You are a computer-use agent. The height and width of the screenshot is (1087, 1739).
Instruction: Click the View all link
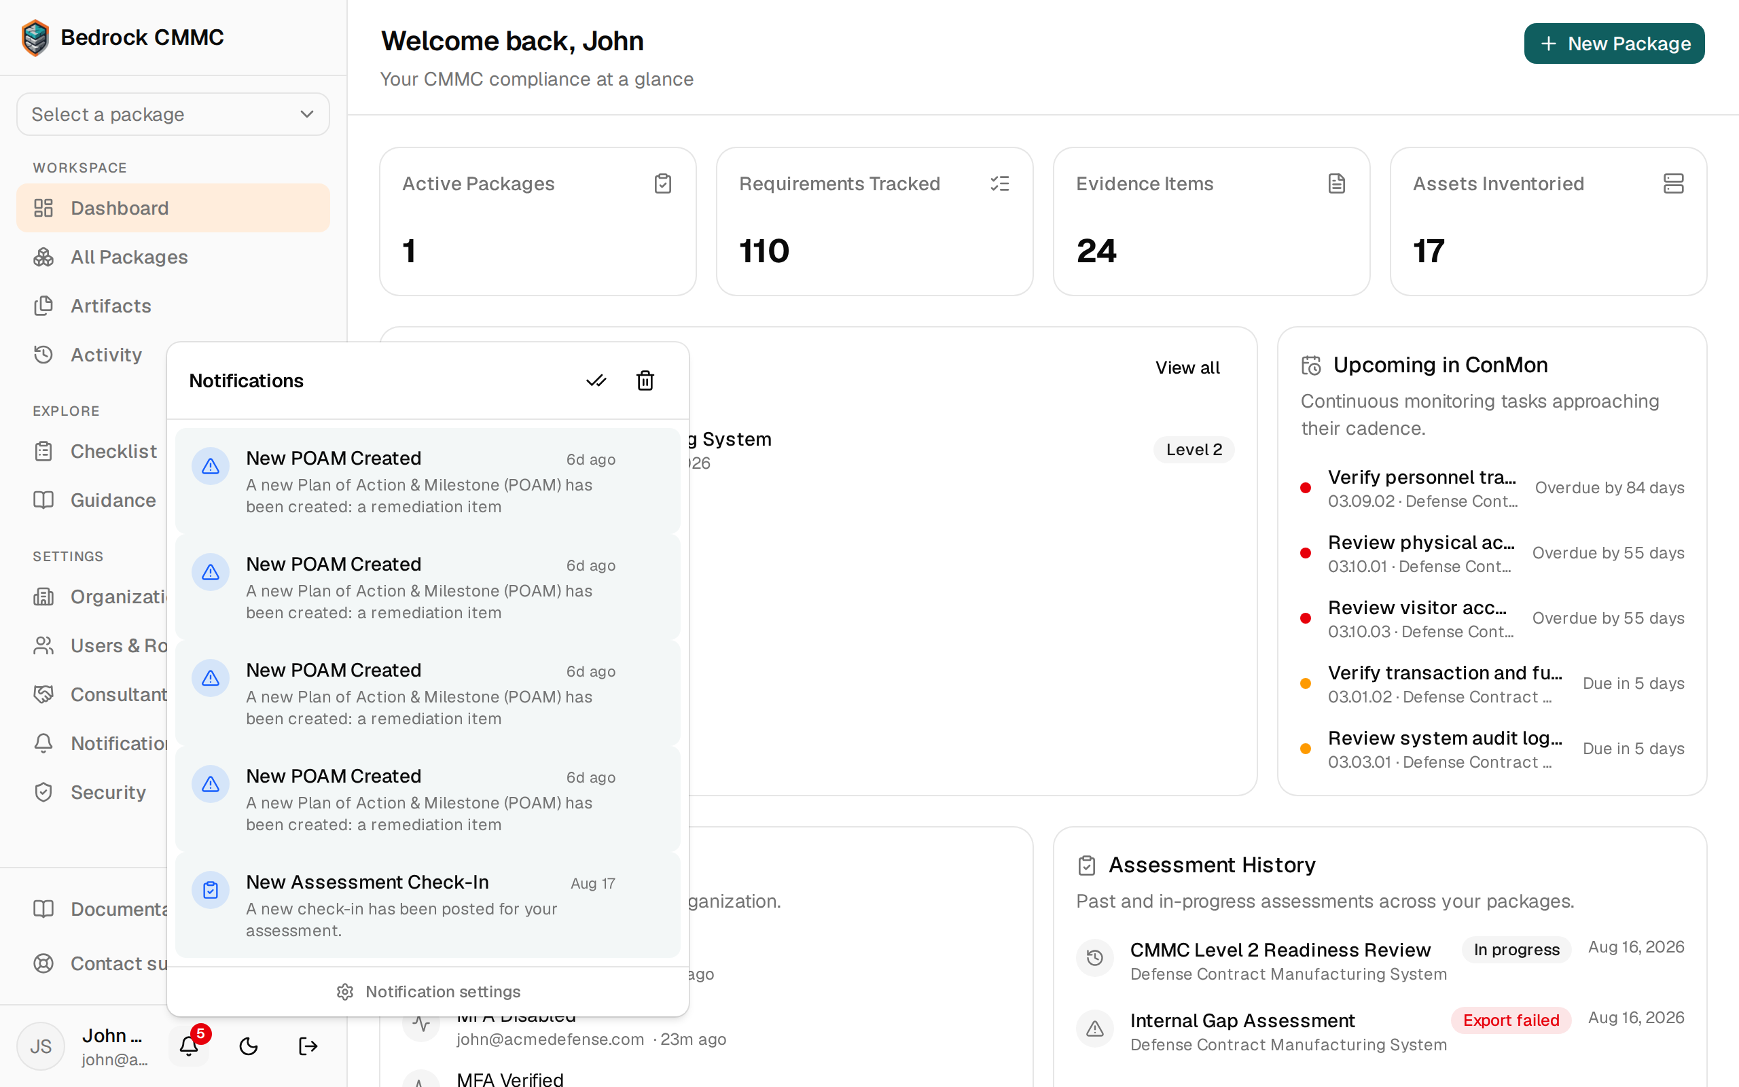1187,368
